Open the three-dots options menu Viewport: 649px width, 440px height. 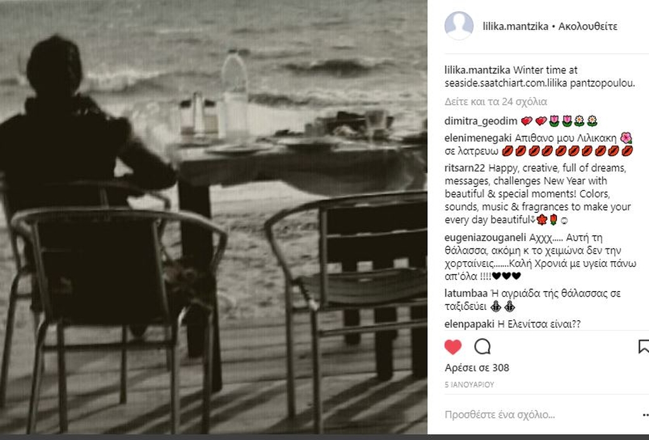pos(645,415)
